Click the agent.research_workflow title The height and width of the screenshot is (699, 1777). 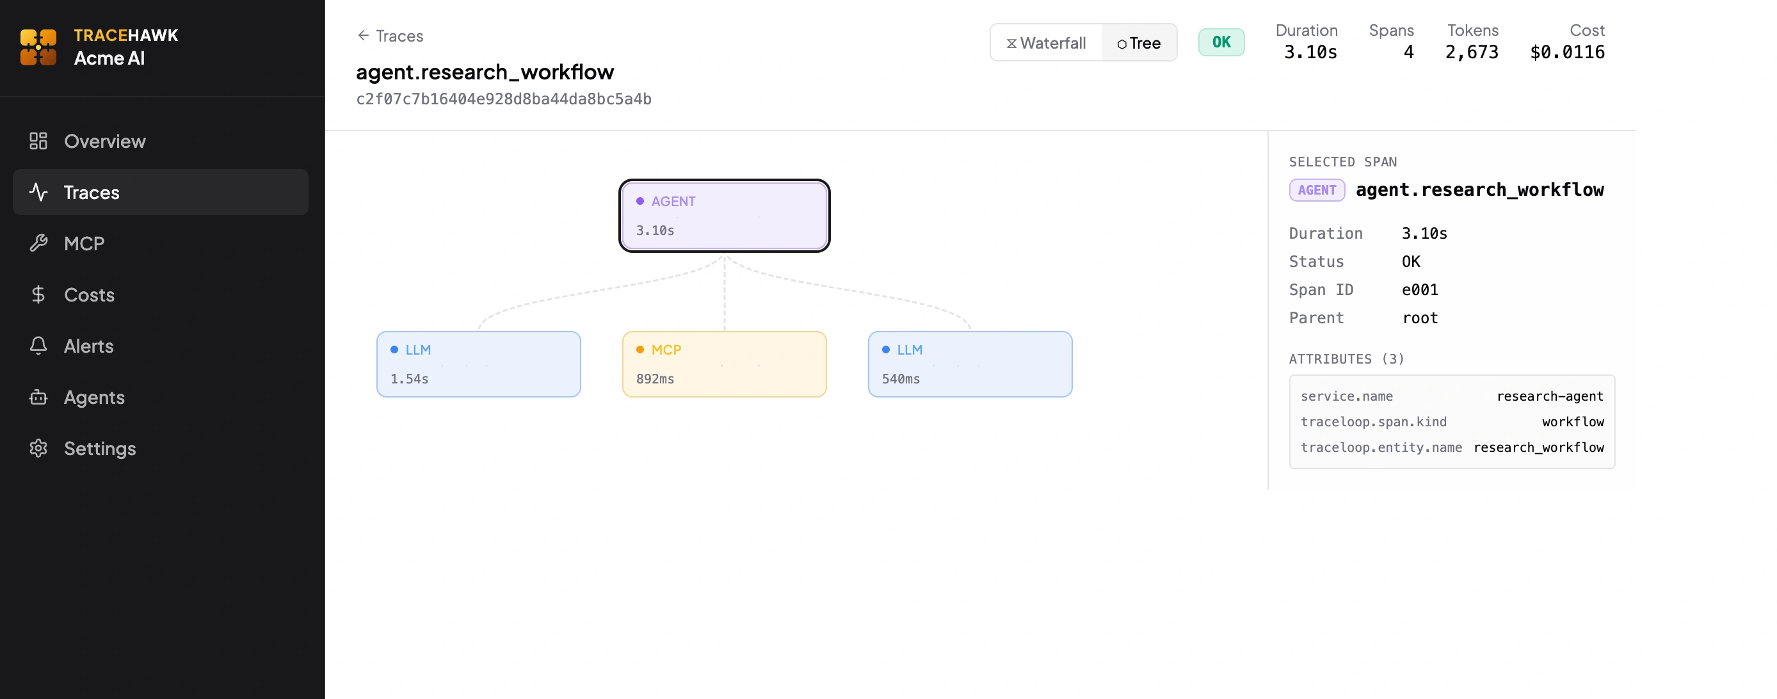485,71
